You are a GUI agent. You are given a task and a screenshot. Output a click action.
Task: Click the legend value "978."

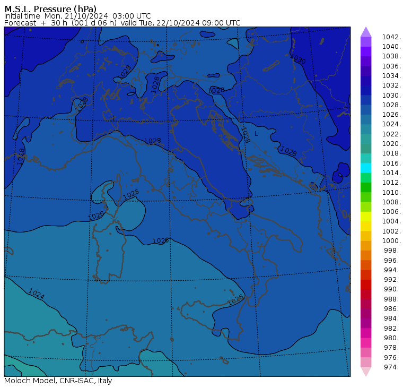point(392,347)
